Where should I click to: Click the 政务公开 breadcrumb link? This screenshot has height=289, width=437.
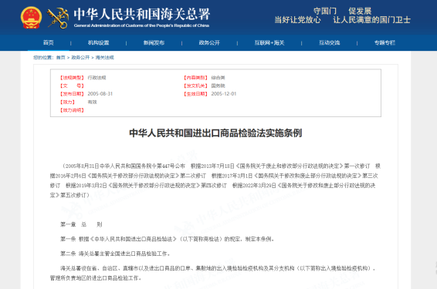[x=80, y=57]
